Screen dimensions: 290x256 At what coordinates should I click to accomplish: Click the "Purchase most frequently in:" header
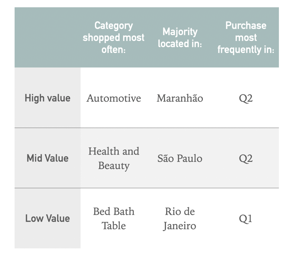(246, 37)
